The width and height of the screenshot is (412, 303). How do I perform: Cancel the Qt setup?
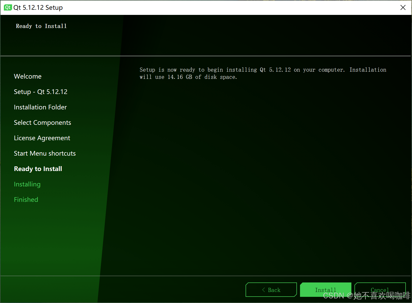point(380,290)
